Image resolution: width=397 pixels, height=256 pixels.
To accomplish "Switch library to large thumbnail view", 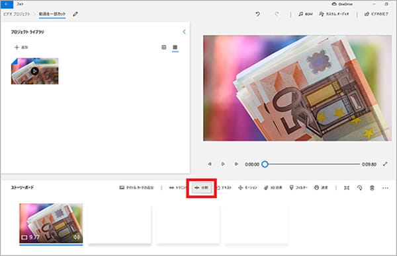I will 175,48.
